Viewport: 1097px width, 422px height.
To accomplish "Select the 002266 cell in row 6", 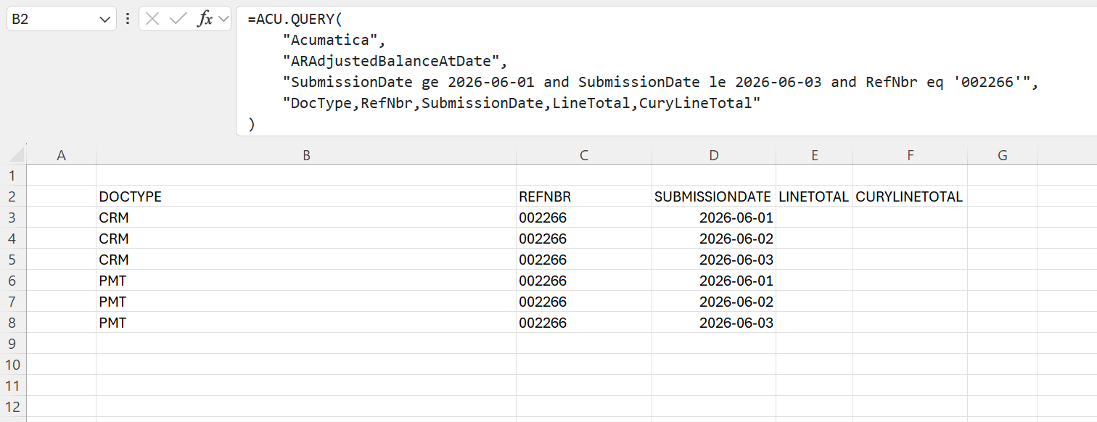I will [x=584, y=281].
